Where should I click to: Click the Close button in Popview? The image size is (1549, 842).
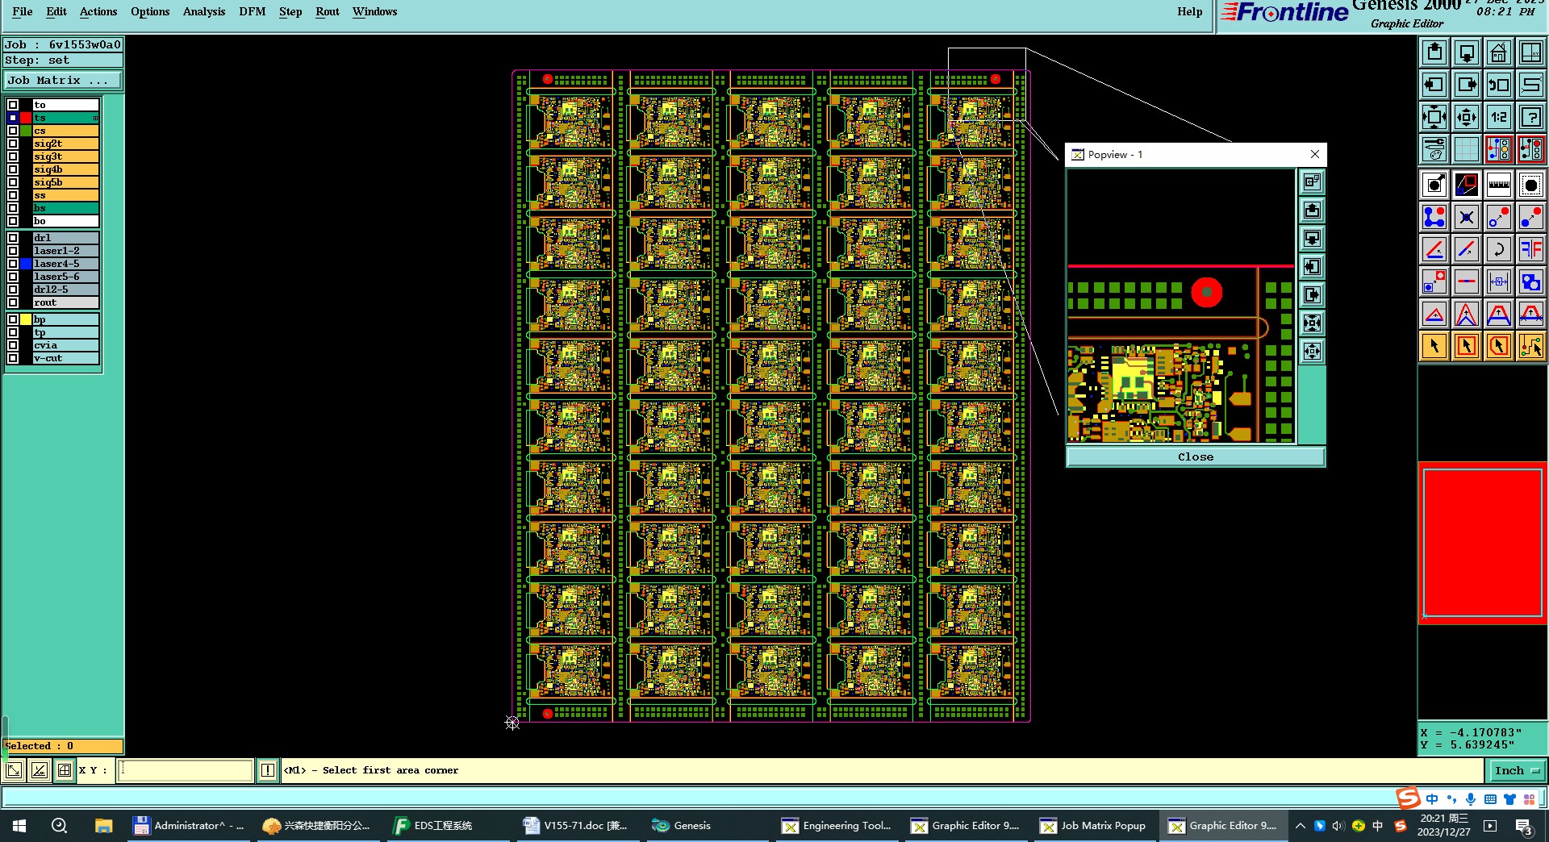[x=1195, y=456]
